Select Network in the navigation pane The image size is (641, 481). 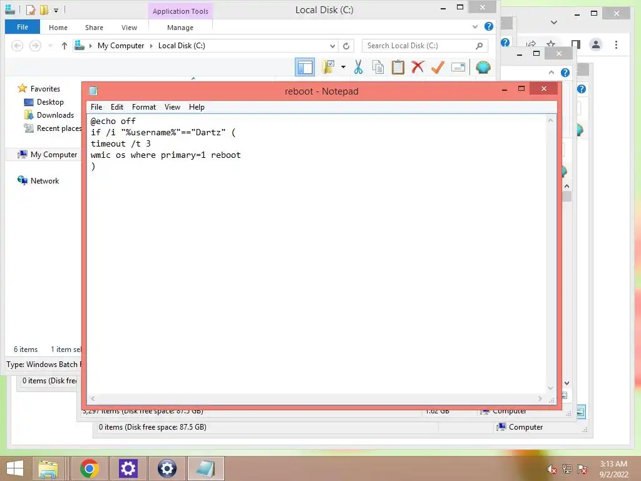[44, 181]
